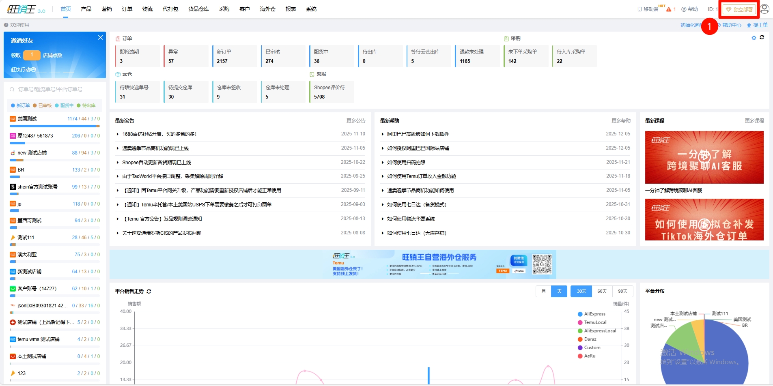
Task: Open the 更多公告 link
Action: [x=355, y=121]
